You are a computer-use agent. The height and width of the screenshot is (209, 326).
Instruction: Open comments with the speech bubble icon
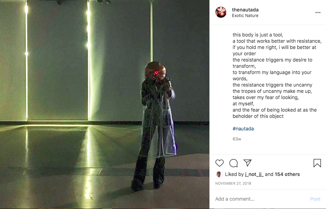(234, 163)
